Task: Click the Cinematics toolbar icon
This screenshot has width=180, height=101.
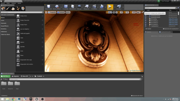Action: click(x=94, y=7)
